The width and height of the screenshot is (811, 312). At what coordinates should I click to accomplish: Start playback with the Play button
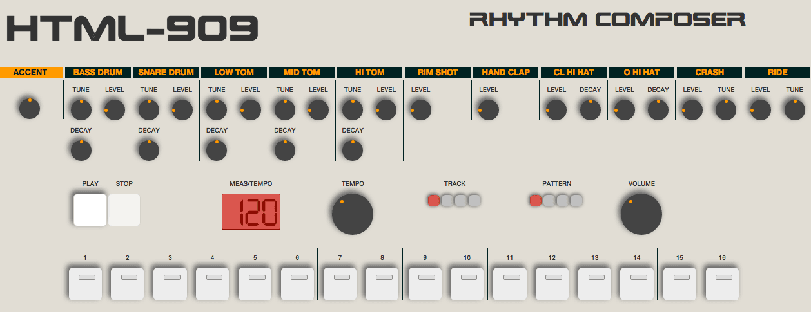click(x=90, y=210)
